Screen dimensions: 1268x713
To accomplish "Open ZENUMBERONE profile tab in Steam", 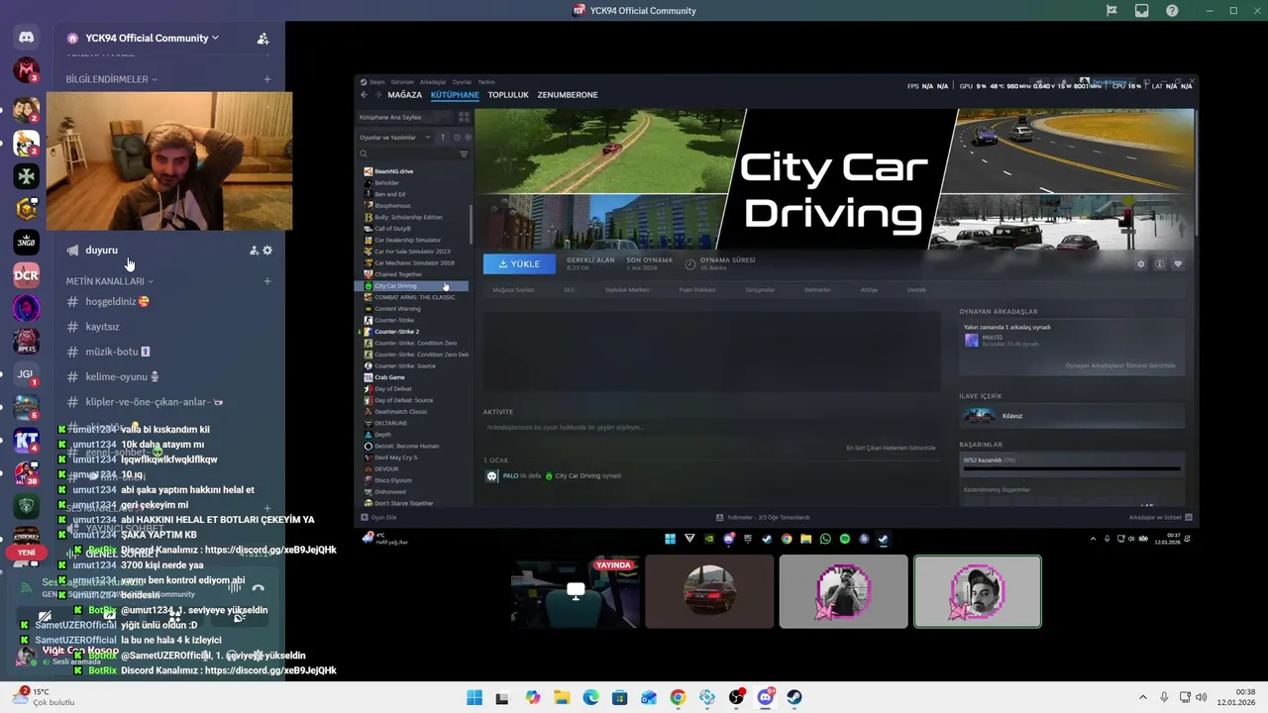I will coord(568,95).
